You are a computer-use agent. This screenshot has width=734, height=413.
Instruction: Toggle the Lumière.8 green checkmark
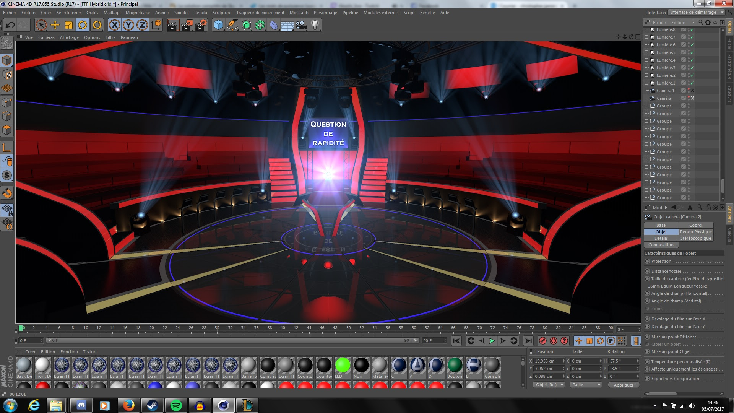(x=692, y=29)
